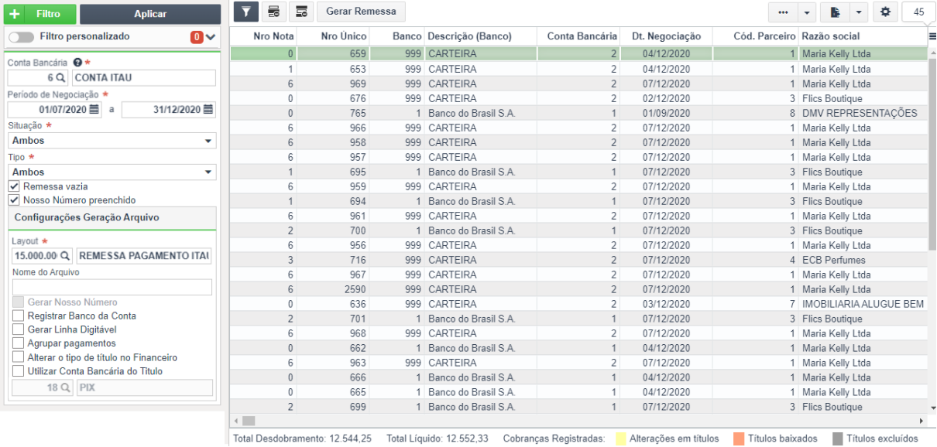Check Alterar o tipo de título no Financeiro
This screenshot has width=937, height=447.
[x=19, y=357]
